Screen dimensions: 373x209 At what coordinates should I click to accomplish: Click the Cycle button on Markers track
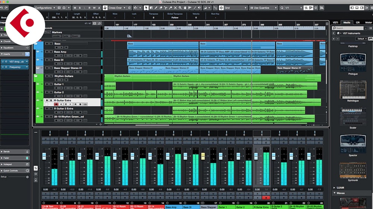[x=65, y=36]
